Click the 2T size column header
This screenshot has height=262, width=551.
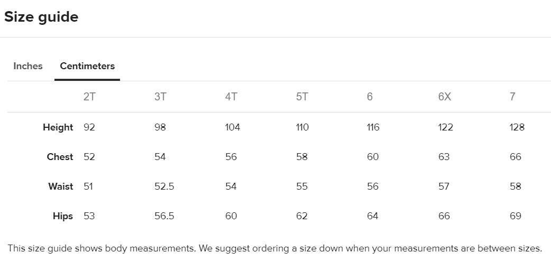pos(89,97)
